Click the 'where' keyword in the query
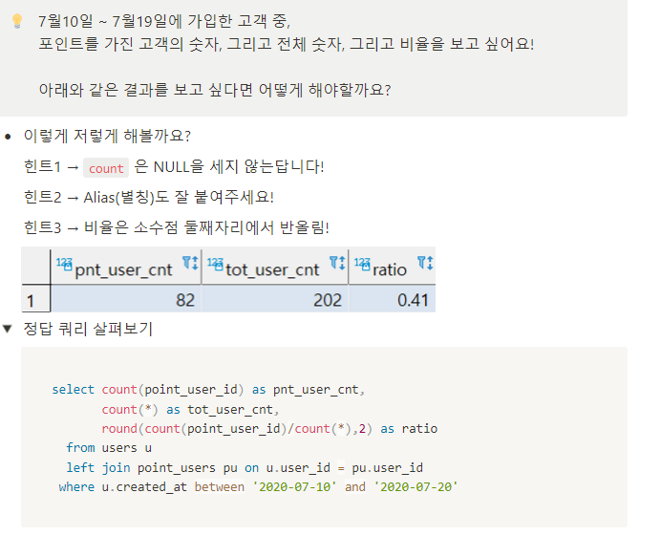 click(76, 486)
